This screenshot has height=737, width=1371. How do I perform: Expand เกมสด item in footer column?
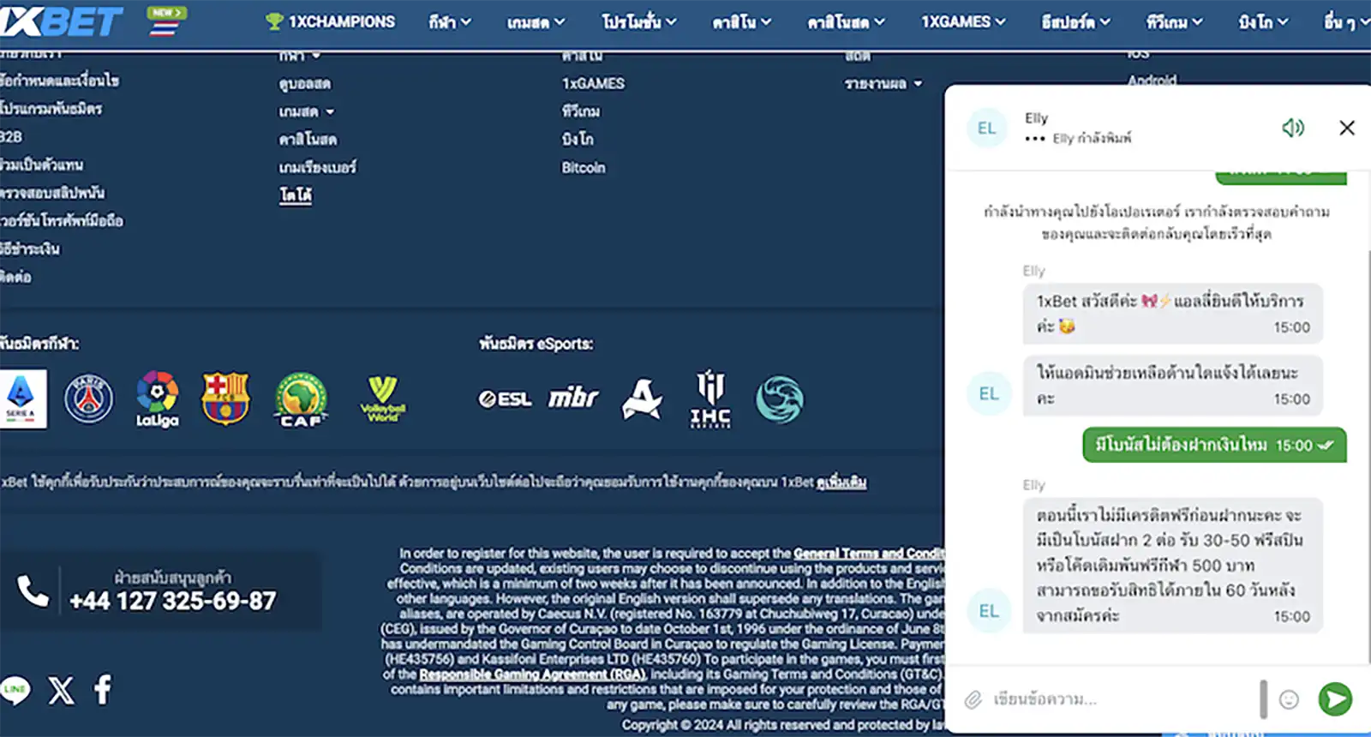click(x=306, y=111)
